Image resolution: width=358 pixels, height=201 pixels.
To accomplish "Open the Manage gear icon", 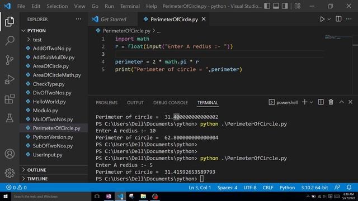I will tap(10, 173).
